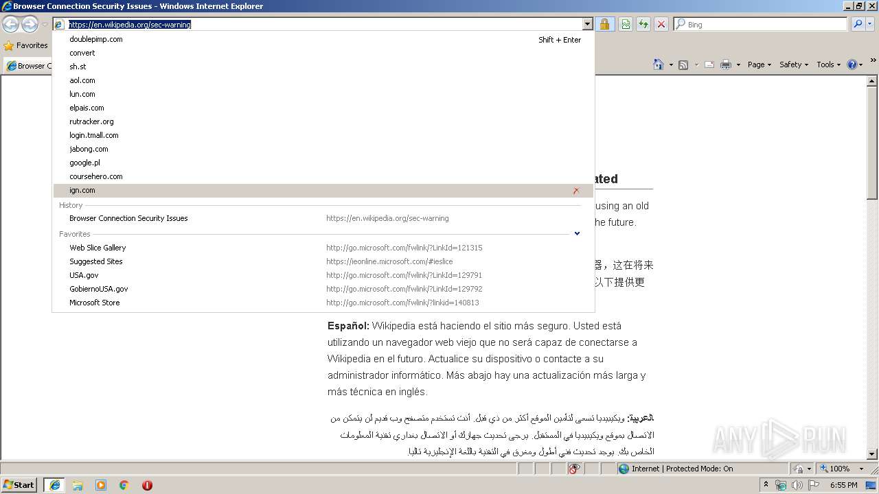Image resolution: width=879 pixels, height=494 pixels.
Task: Select coursehero.com suggestion
Action: pyautogui.click(x=323, y=176)
